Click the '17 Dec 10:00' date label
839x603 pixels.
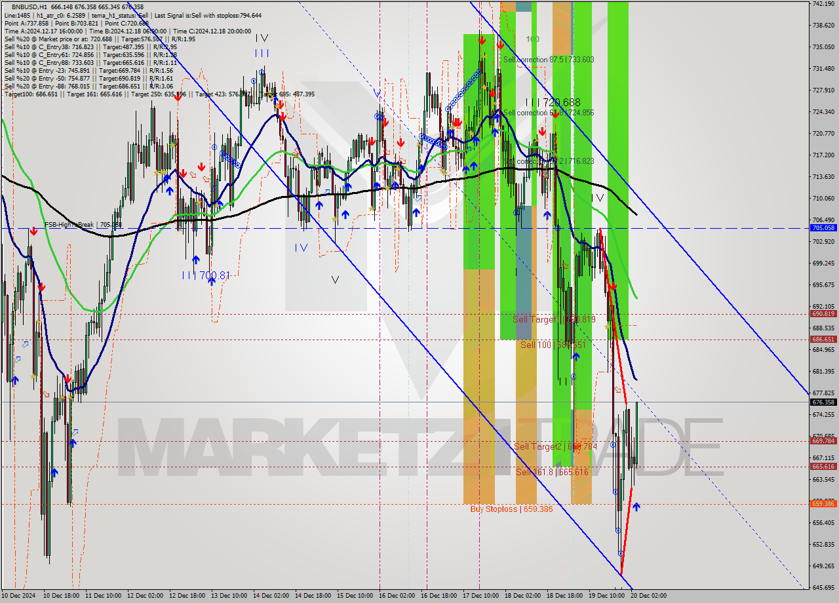(481, 596)
